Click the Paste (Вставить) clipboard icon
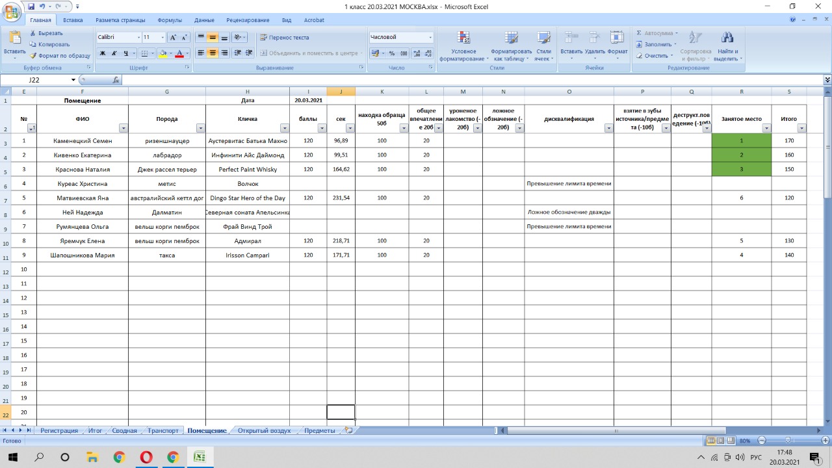The height and width of the screenshot is (468, 832). tap(14, 38)
